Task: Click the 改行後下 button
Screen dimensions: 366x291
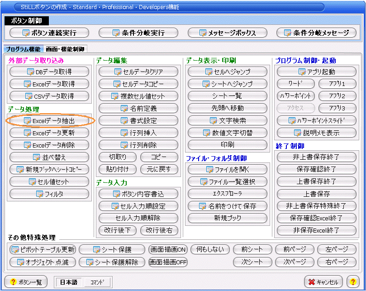Action: point(118,230)
